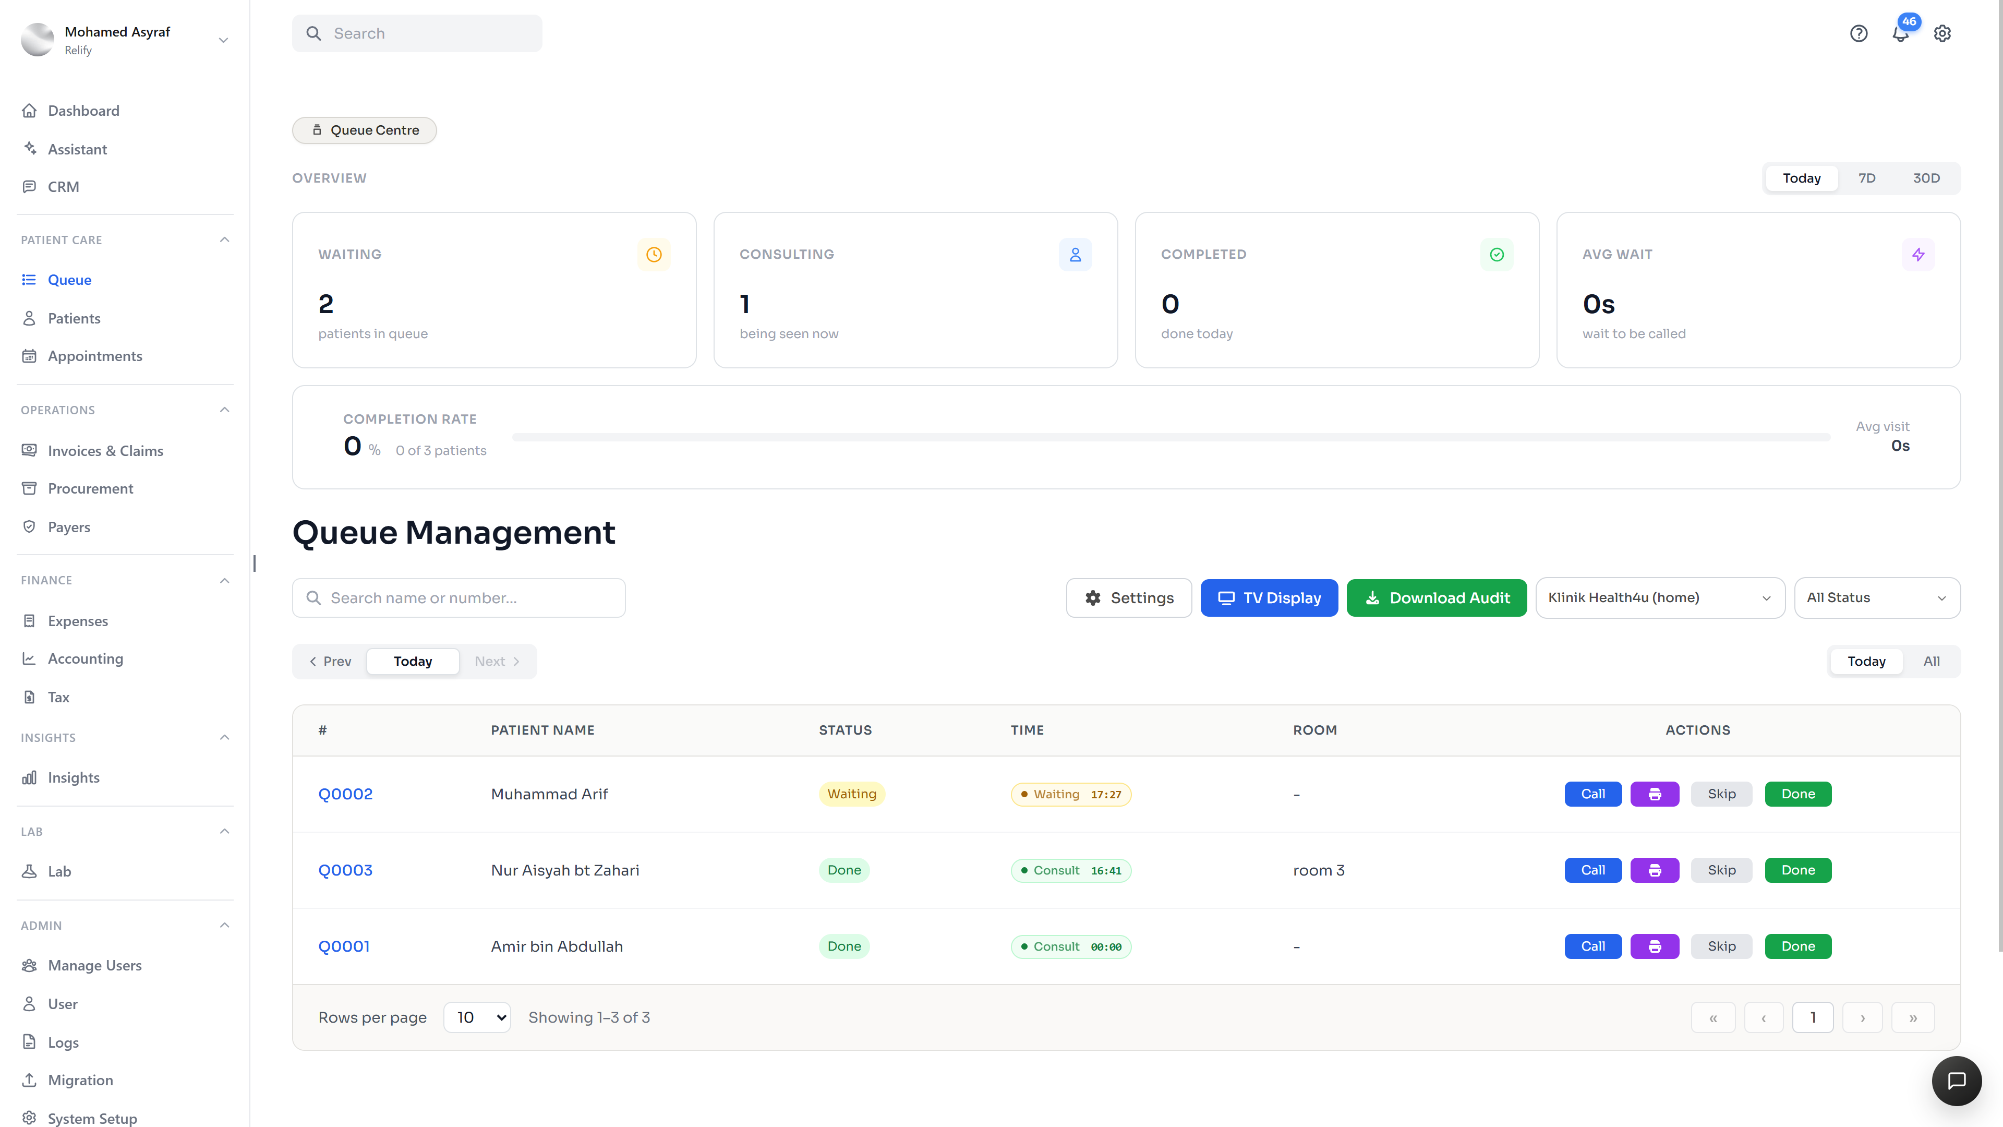Open queue ticket Q0003 link
This screenshot has width=2003, height=1127.
345,870
